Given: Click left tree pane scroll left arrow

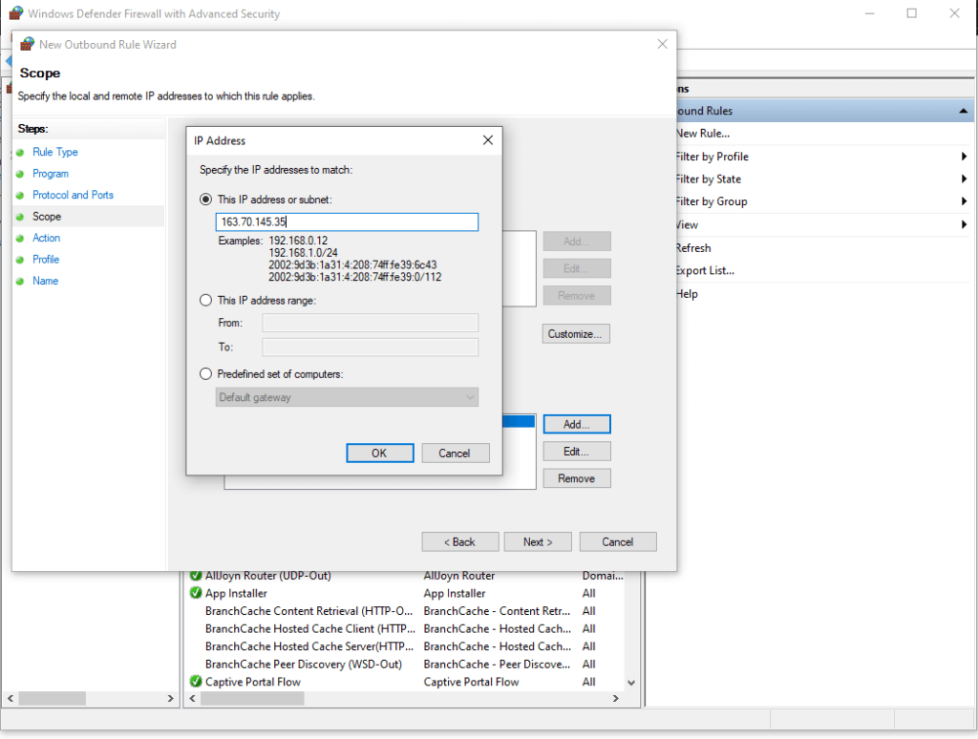Looking at the screenshot, I should [11, 699].
